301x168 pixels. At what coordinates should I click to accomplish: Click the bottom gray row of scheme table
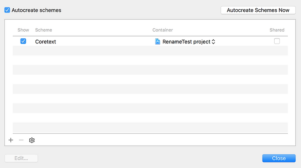point(150,127)
